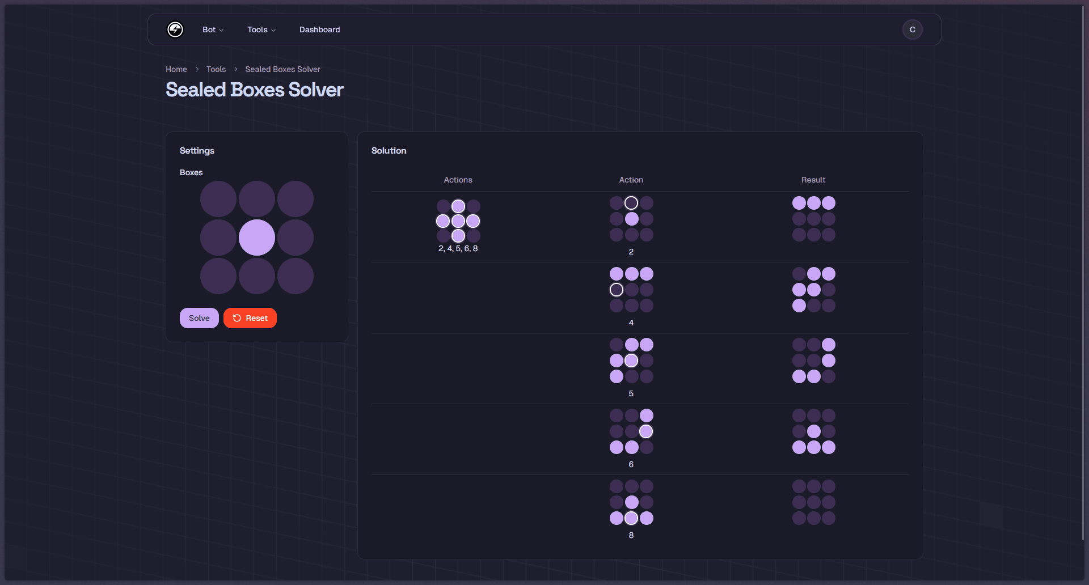Image resolution: width=1089 pixels, height=585 pixels.
Task: Click the action grid labeled 2
Action: [631, 219]
